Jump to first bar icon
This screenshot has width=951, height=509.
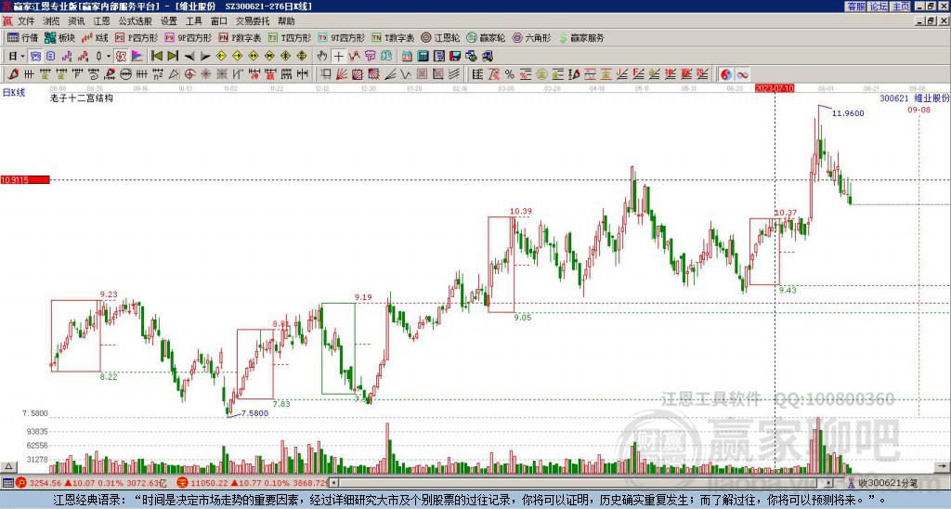156,57
